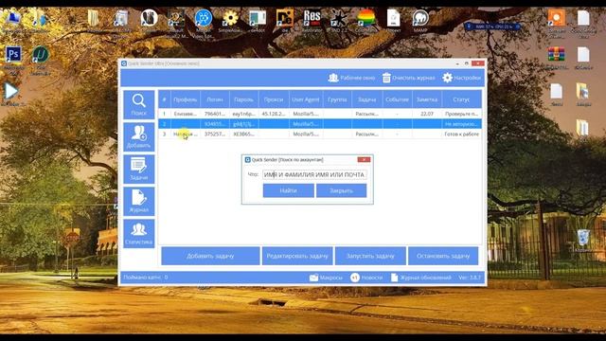Select the '22.07' note cell
This screenshot has height=341, width=606.
tap(427, 114)
